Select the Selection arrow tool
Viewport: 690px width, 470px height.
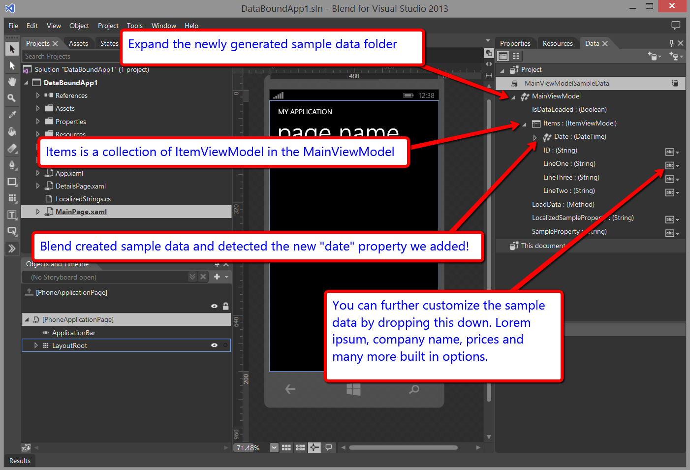12,49
